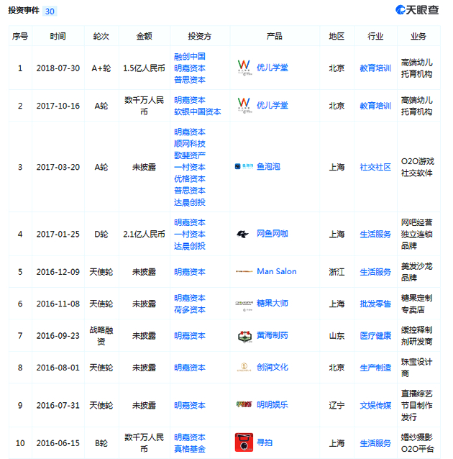The height and width of the screenshot is (459, 453).
Task: Open the 鱼泡泡 product link
Action: tap(268, 167)
